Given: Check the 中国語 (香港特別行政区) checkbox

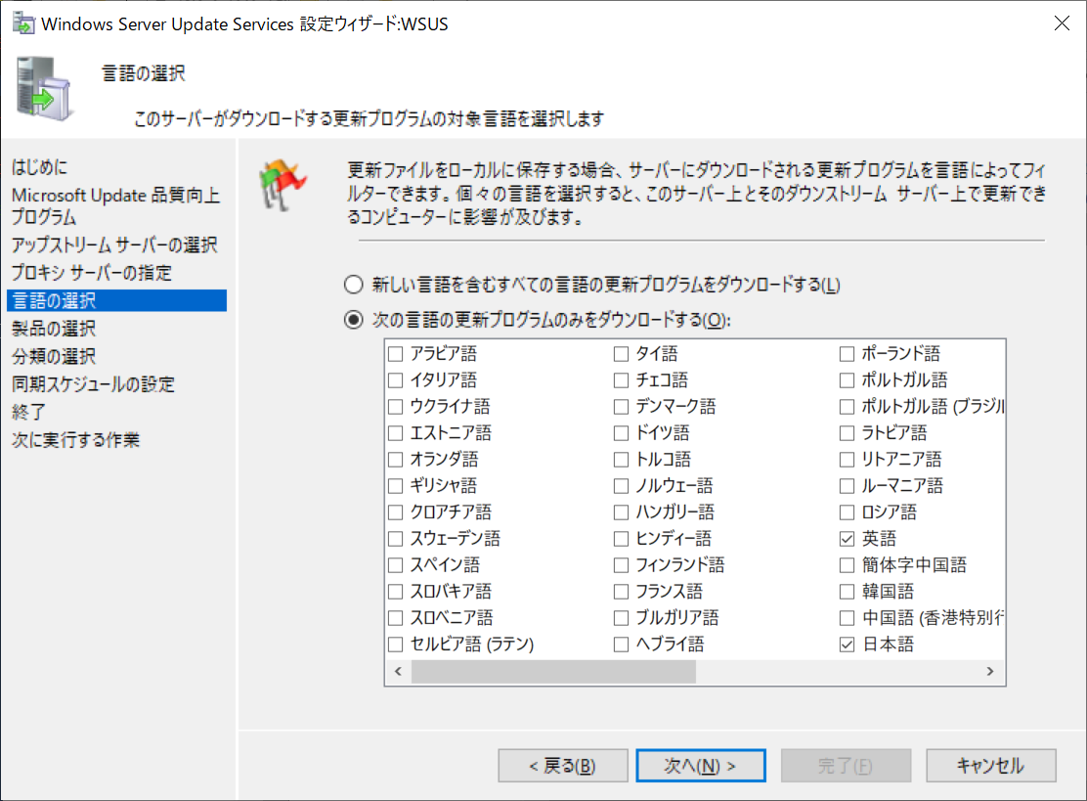Looking at the screenshot, I should click(x=847, y=618).
